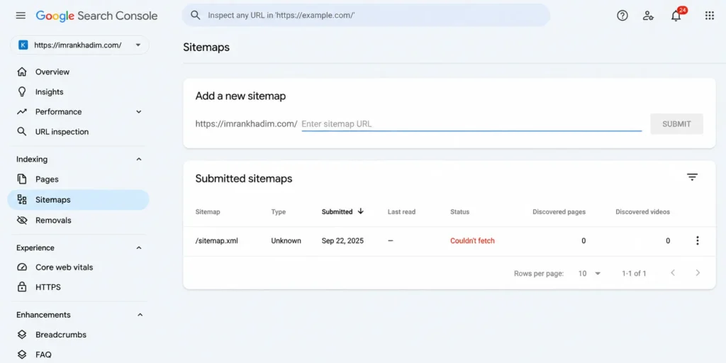Click the Enter sitemap URL field
The width and height of the screenshot is (726, 363).
pos(471,123)
